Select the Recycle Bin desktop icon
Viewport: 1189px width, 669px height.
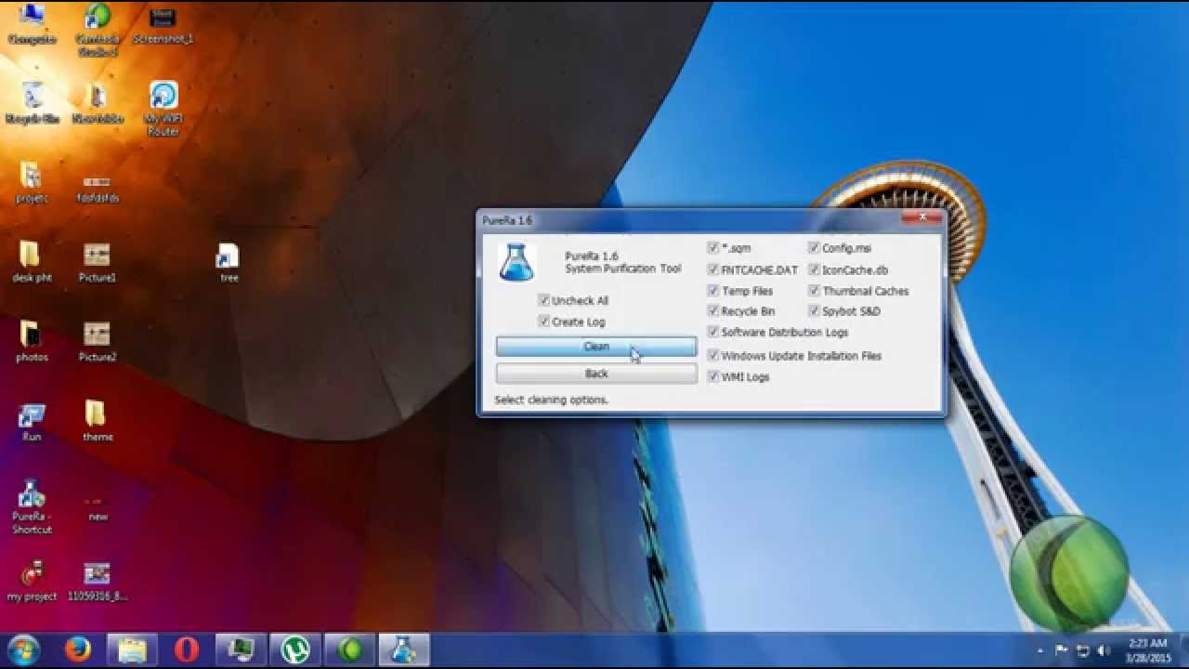click(33, 103)
